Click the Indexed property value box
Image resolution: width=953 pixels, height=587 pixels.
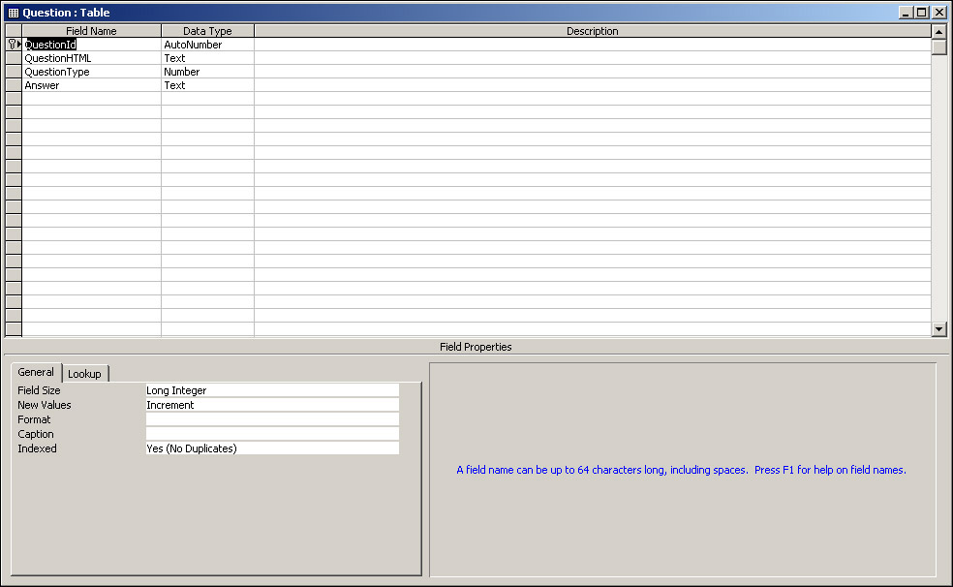click(x=271, y=448)
